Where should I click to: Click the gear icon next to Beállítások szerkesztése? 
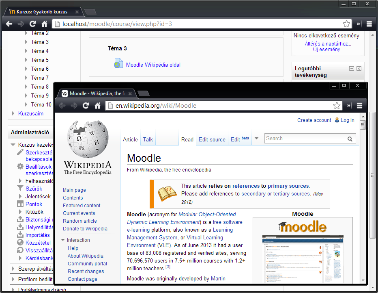pyautogui.click(x=20, y=167)
